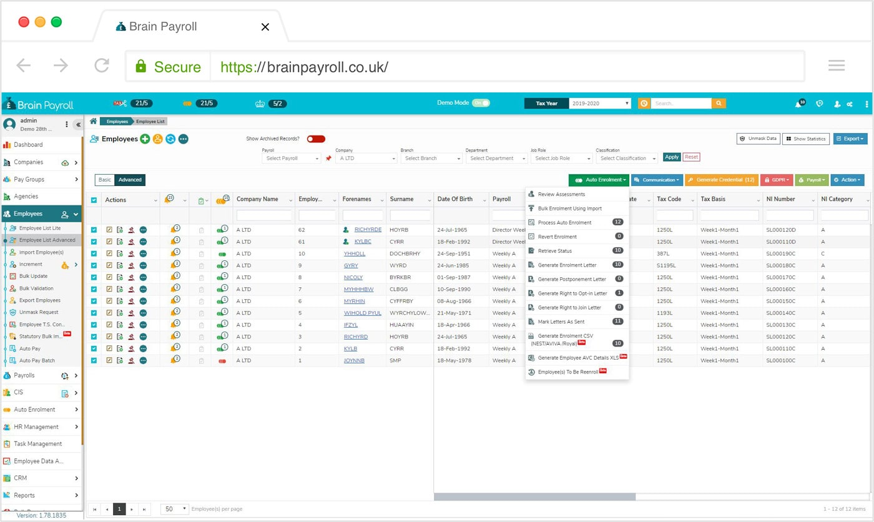Collapse the sidebar with the double chevron

pos(78,124)
